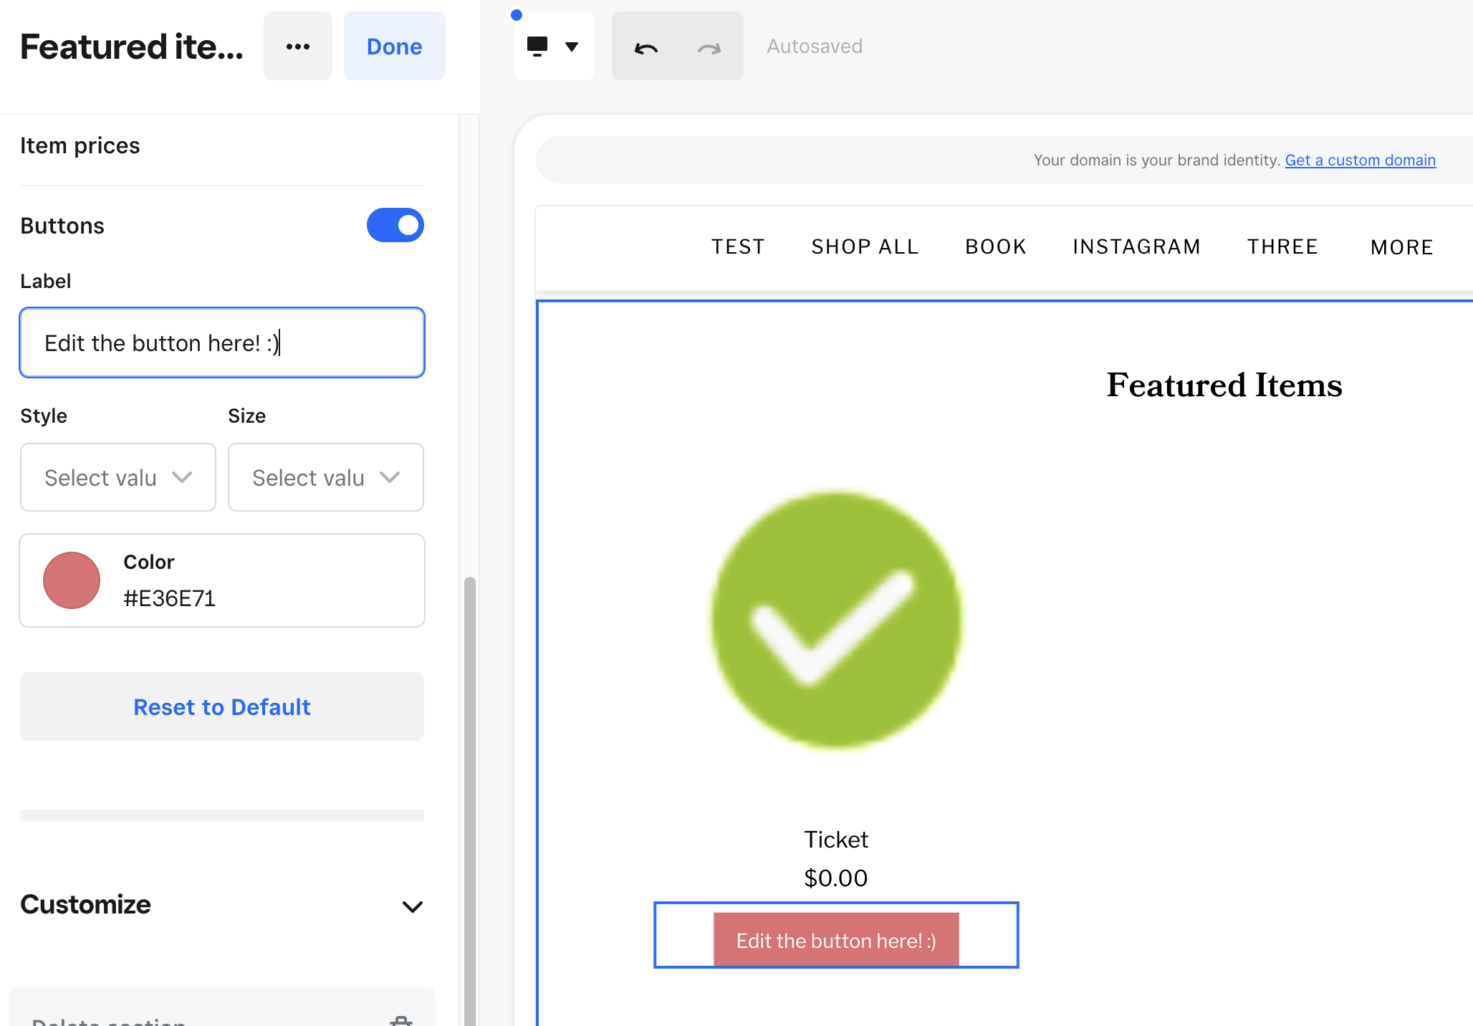Expand the Customize section
This screenshot has width=1473, height=1026.
pyautogui.click(x=412, y=906)
